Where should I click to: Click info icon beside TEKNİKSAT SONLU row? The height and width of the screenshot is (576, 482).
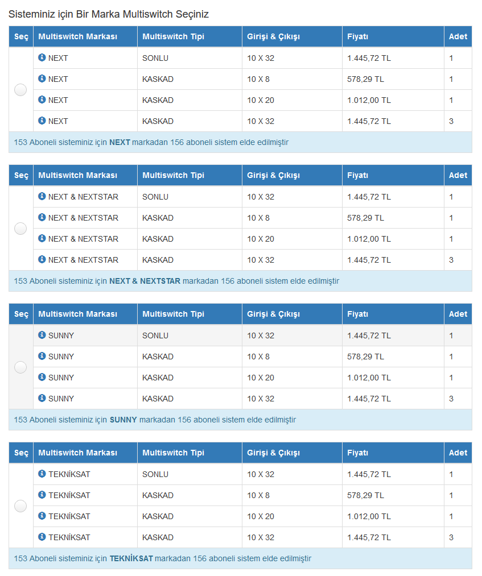click(42, 474)
